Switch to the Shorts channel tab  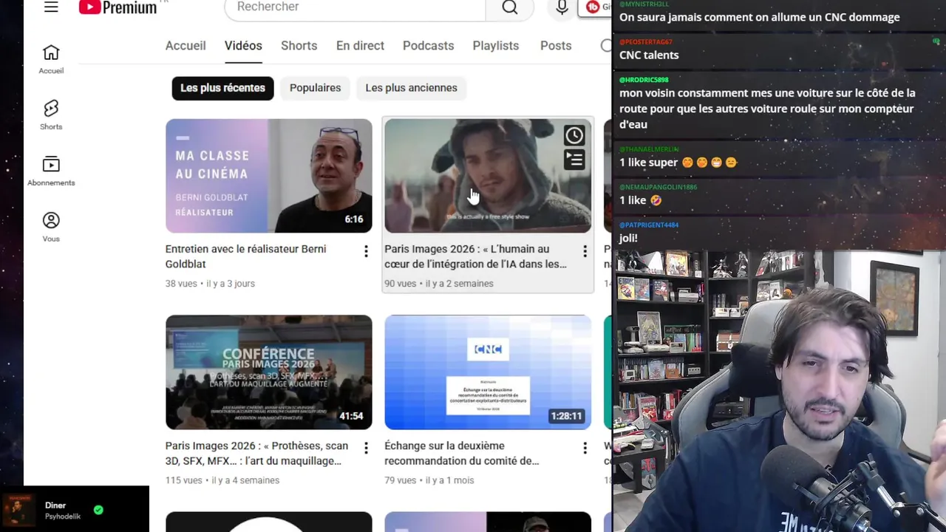pyautogui.click(x=299, y=46)
